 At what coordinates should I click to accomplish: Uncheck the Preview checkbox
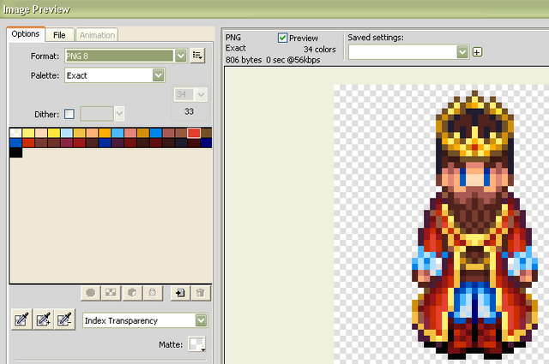pyautogui.click(x=282, y=38)
